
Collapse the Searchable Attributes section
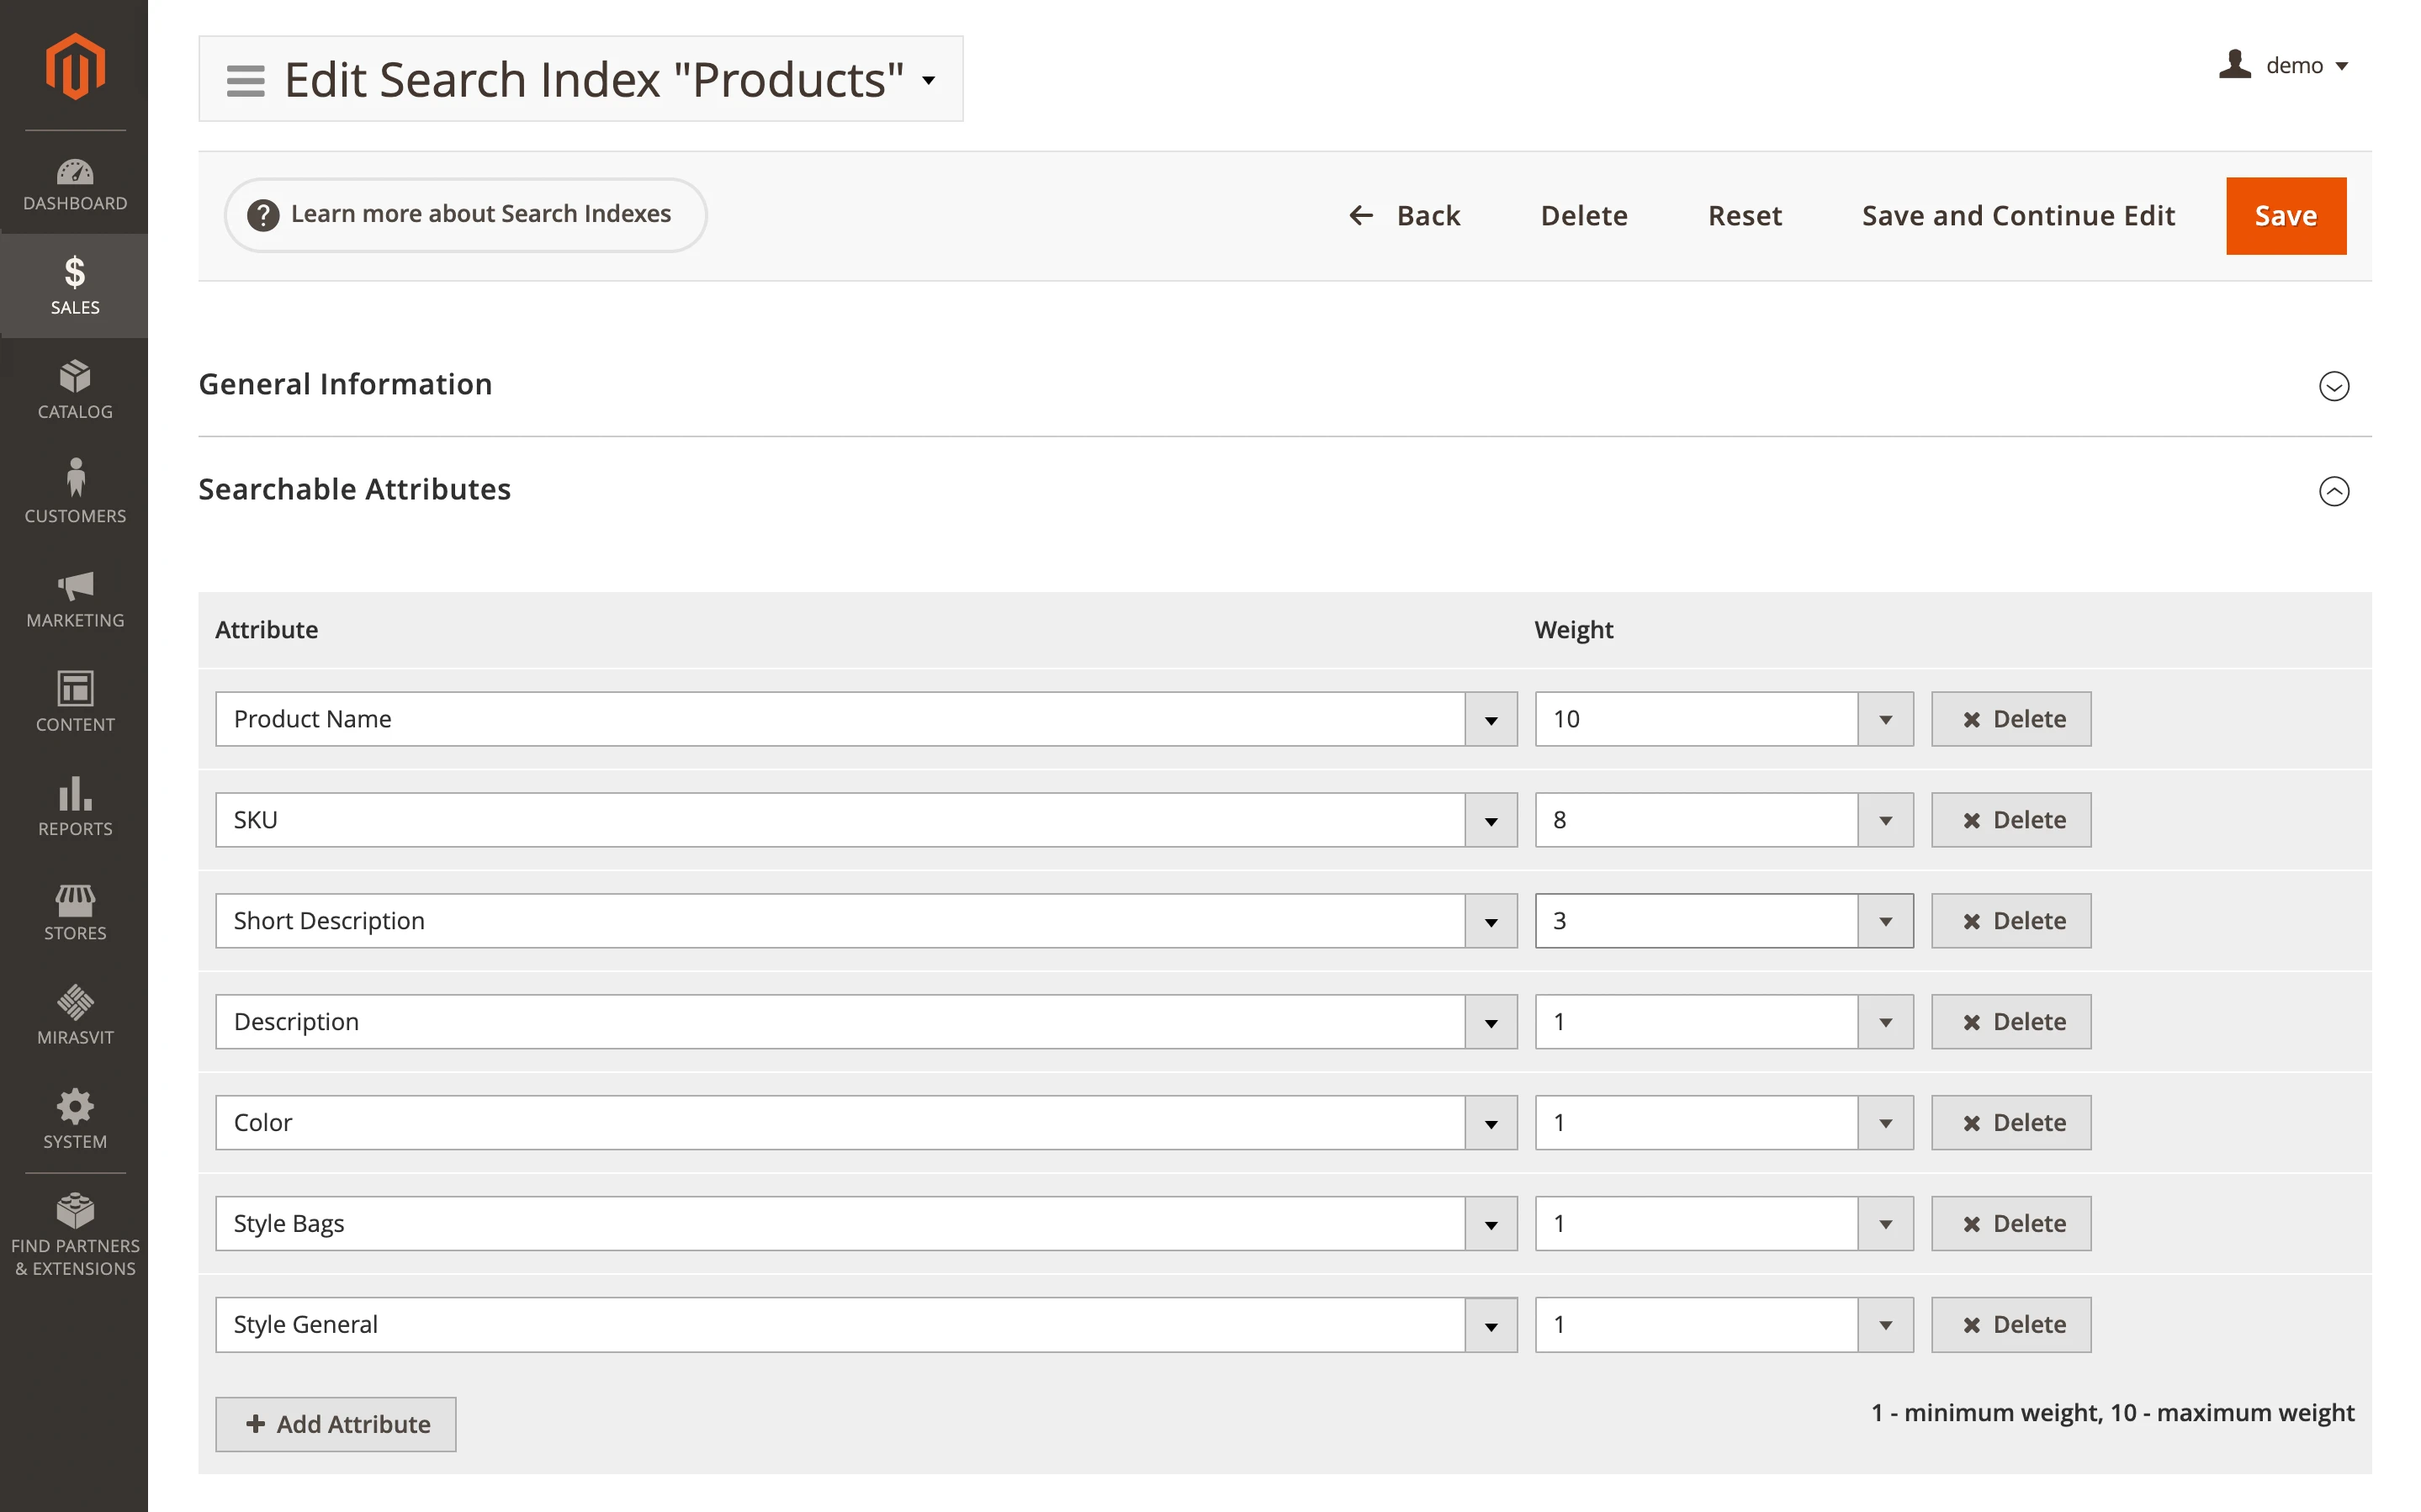click(x=2335, y=491)
